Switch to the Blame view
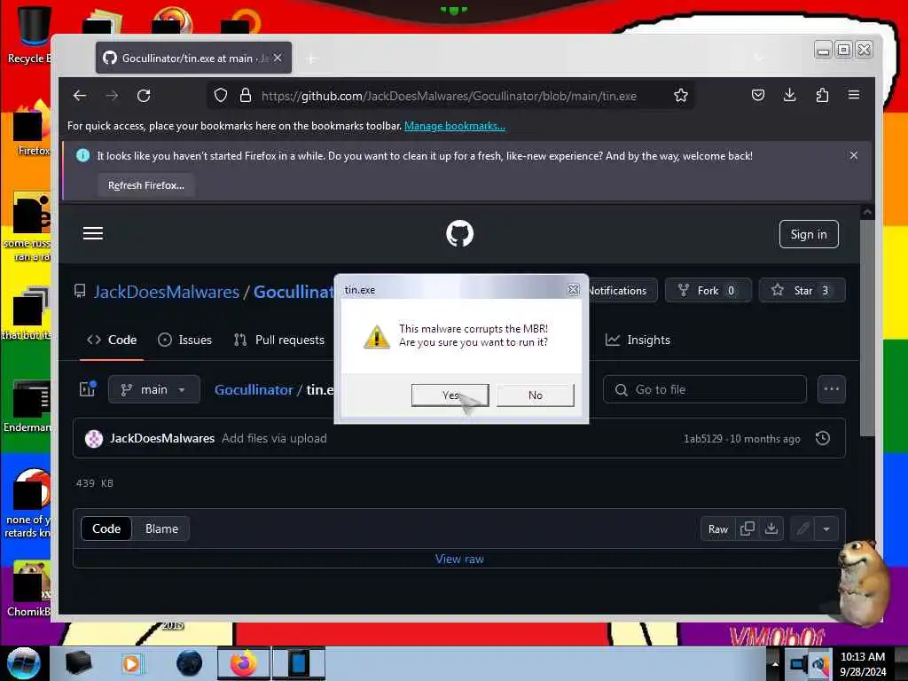The width and height of the screenshot is (908, 681). coord(161,528)
